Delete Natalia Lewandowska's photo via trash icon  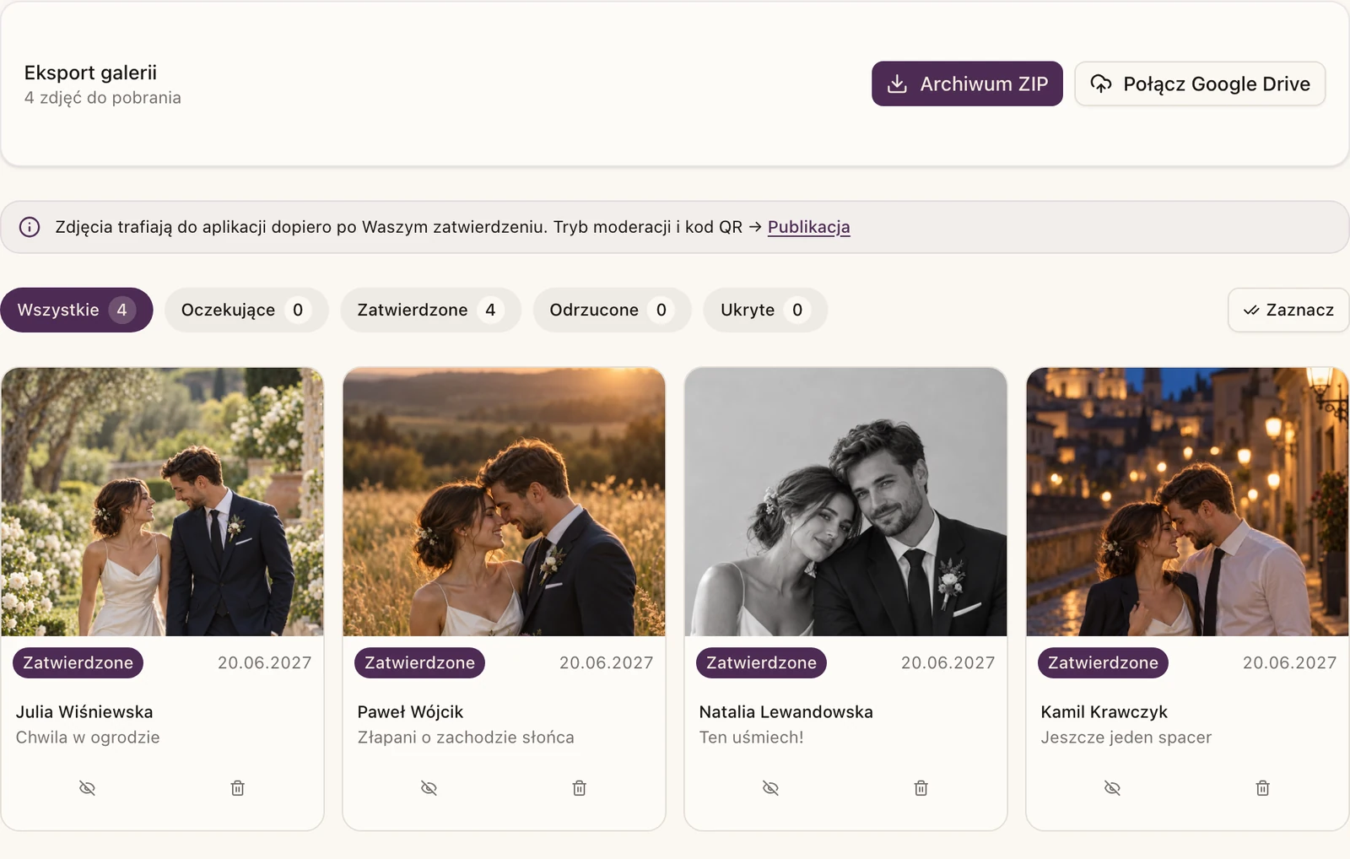(921, 788)
